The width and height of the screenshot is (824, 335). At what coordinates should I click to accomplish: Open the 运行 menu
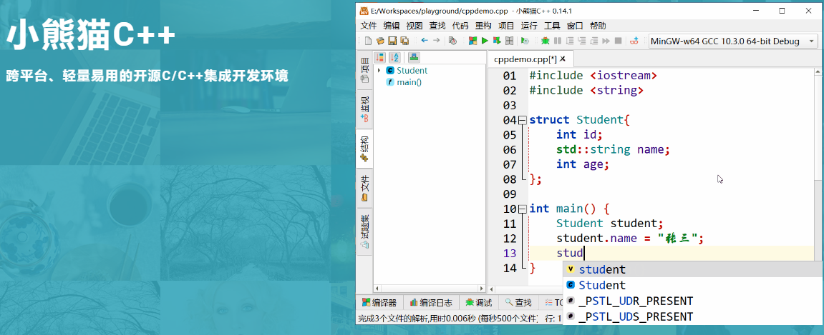529,26
